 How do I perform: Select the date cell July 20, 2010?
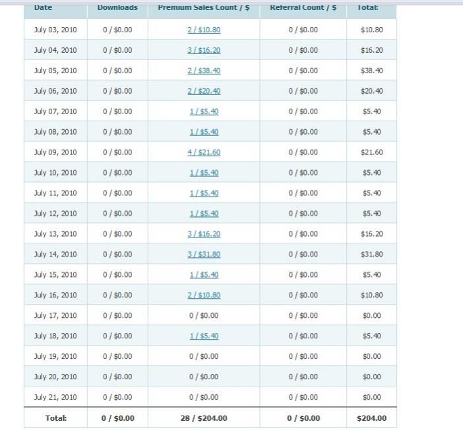pyautogui.click(x=55, y=377)
